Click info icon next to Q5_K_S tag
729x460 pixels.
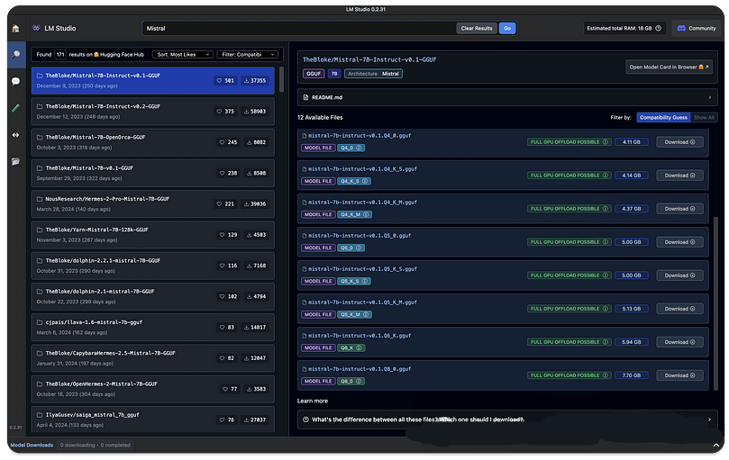point(364,281)
